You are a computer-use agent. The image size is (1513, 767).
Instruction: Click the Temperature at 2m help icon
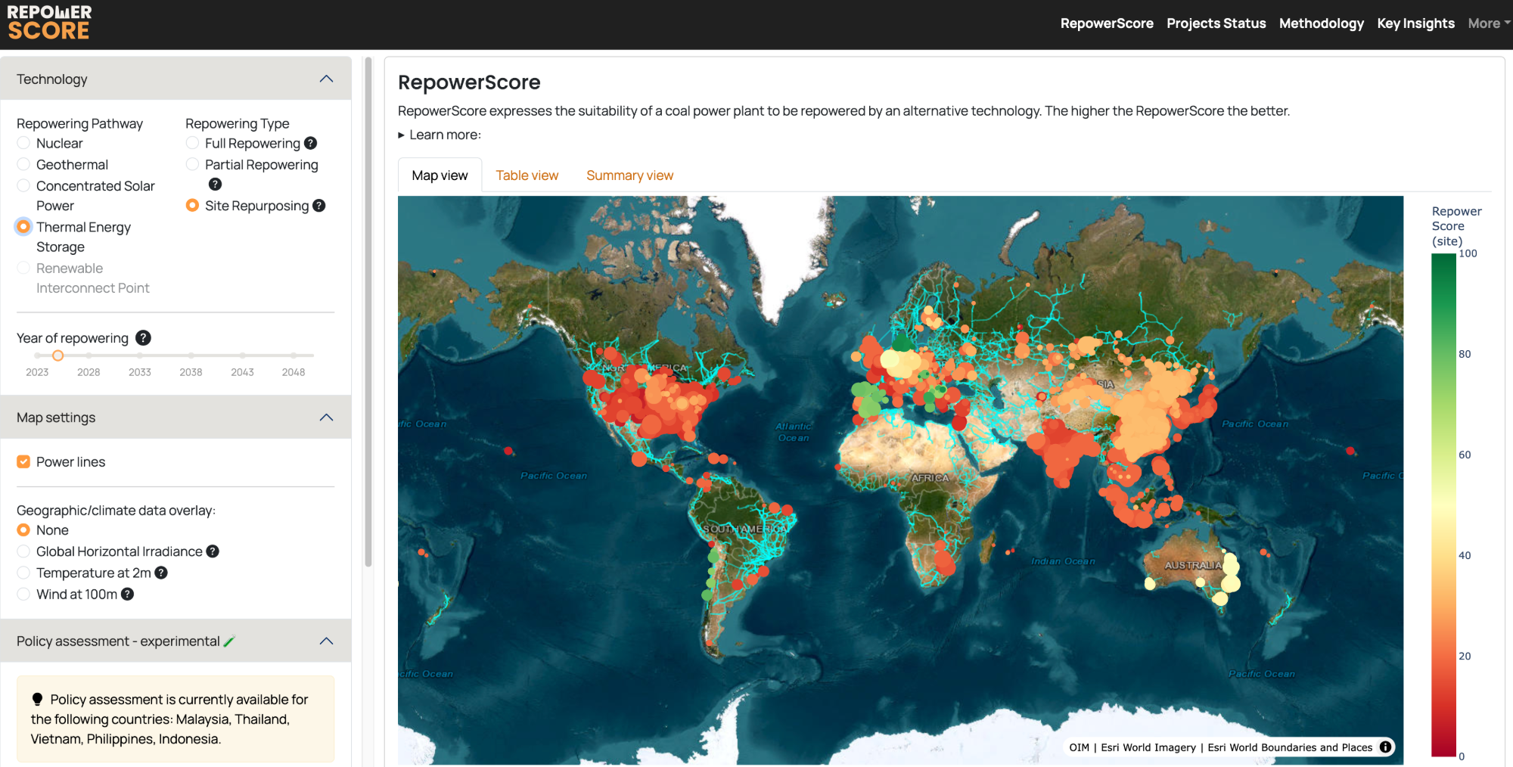[161, 573]
